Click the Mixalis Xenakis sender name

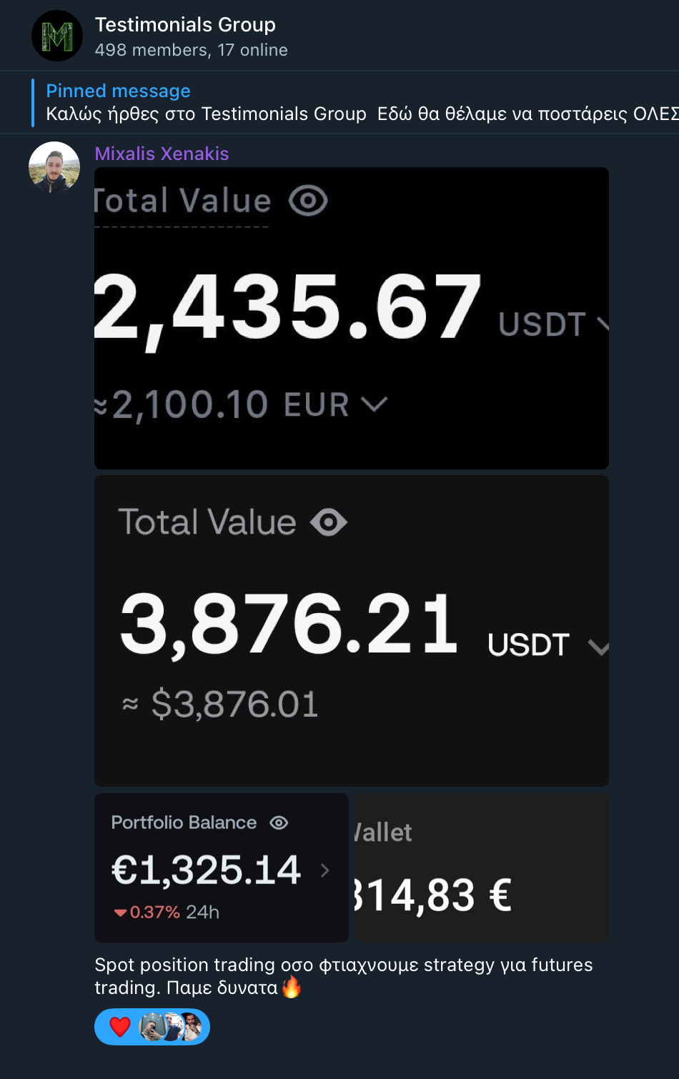point(162,154)
